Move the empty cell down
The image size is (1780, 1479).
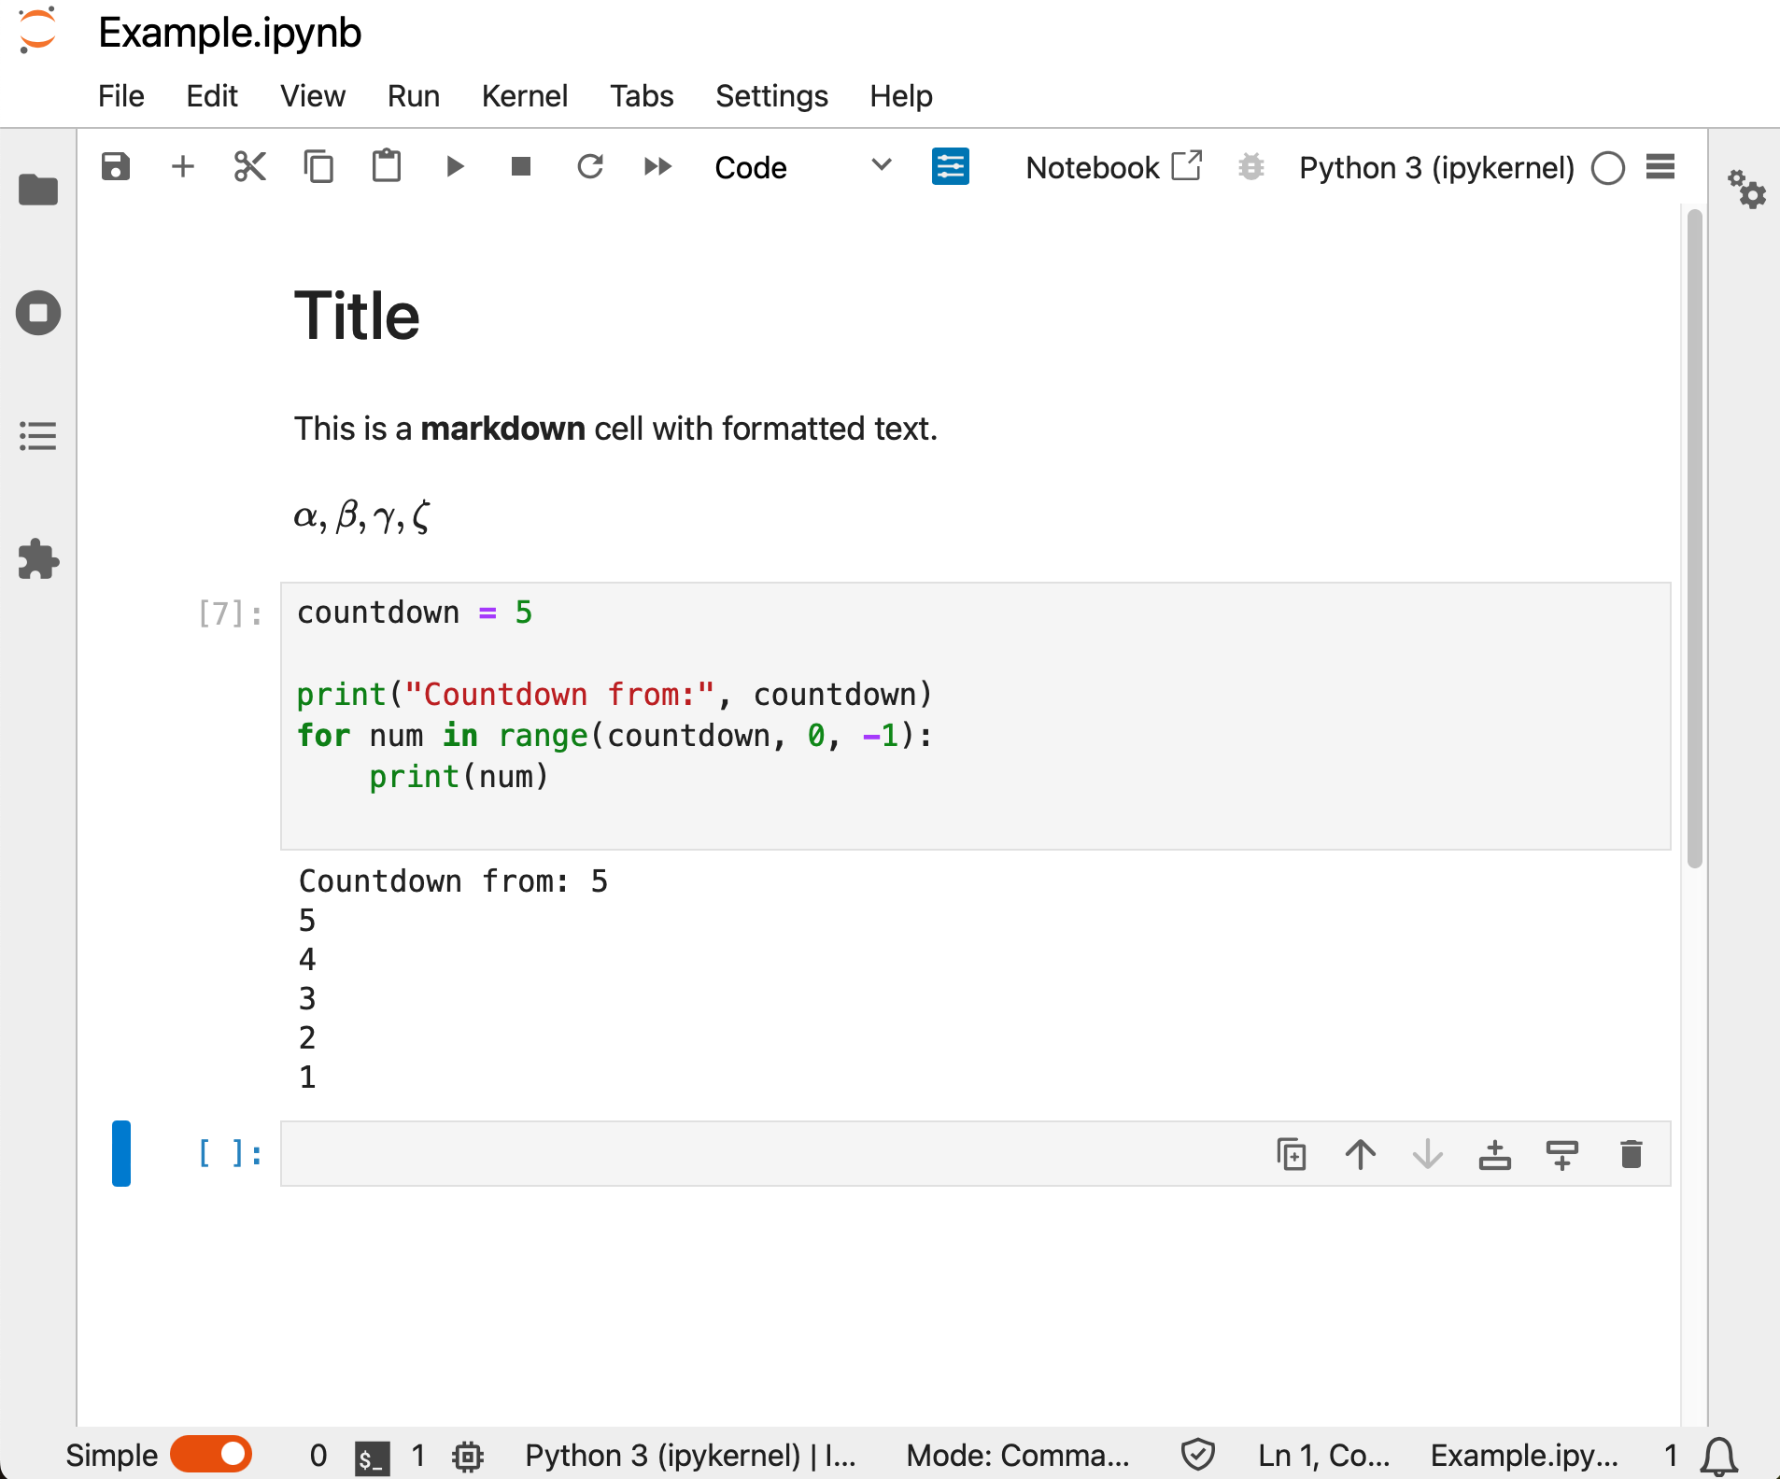(1428, 1155)
